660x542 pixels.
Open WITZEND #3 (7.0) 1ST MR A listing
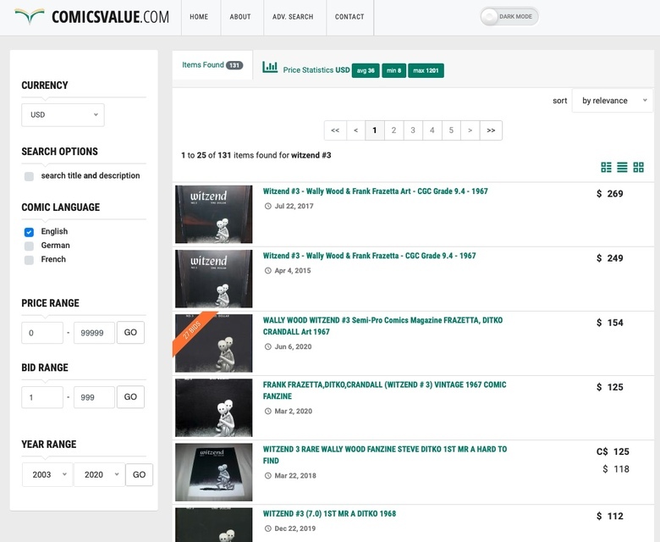(x=330, y=514)
